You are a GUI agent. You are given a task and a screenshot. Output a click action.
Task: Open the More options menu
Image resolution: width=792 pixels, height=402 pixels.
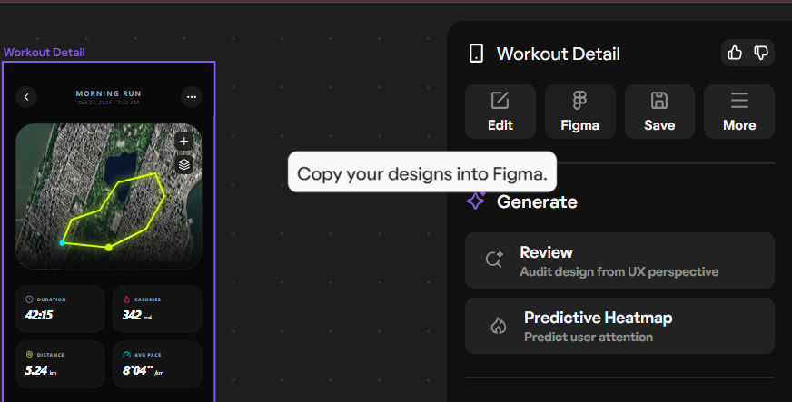coord(739,112)
